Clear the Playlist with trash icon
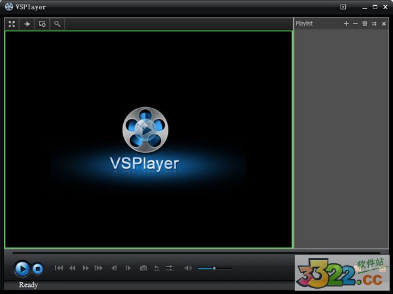The width and height of the screenshot is (393, 294). pyautogui.click(x=364, y=24)
